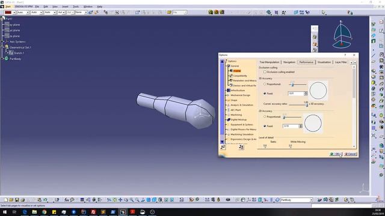Enable the Occlusion culling enabled checkbox
385x216 pixels.
(x=265, y=72)
